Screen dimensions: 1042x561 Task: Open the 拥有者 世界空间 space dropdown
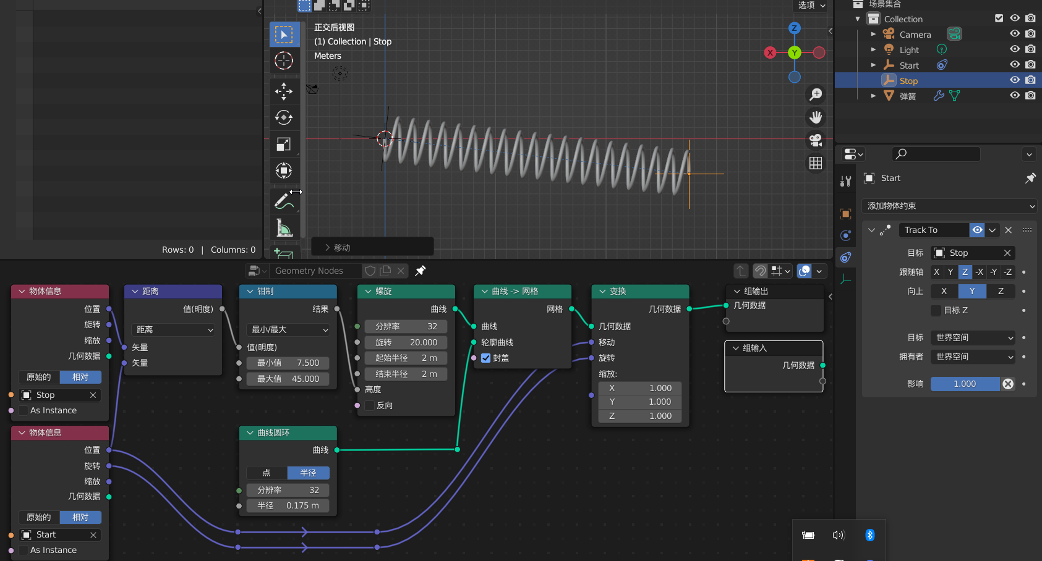973,356
